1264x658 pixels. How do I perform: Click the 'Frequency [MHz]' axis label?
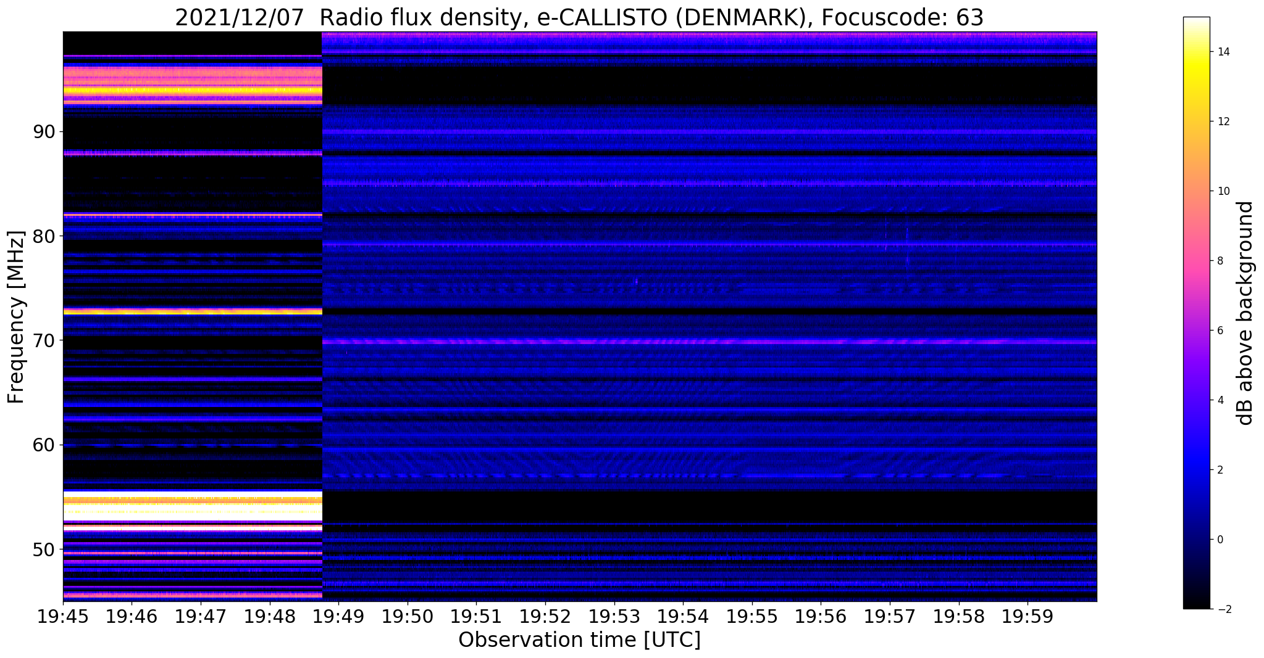pos(15,317)
